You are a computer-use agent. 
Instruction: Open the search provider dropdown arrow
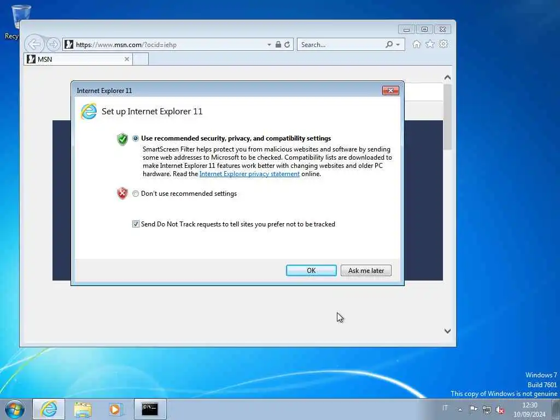(398, 45)
